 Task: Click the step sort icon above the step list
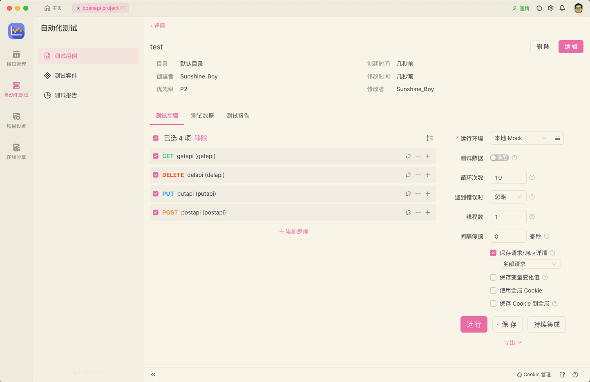(x=429, y=138)
